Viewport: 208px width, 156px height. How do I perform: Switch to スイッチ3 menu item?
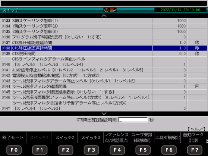tap(90, 137)
